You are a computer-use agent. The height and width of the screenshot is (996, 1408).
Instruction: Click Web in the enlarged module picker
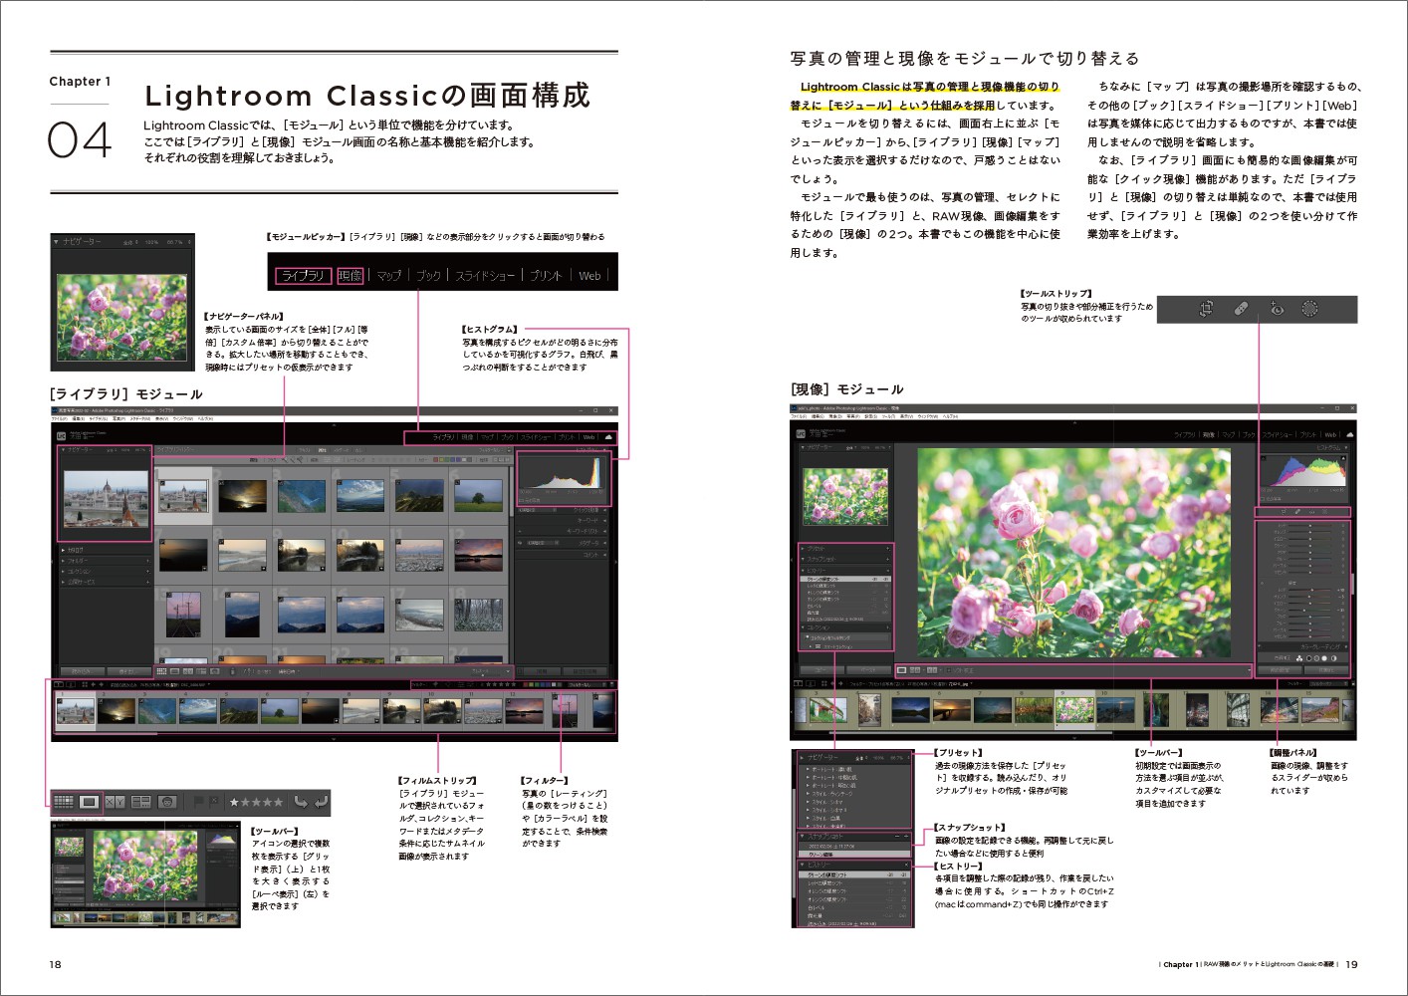click(589, 276)
